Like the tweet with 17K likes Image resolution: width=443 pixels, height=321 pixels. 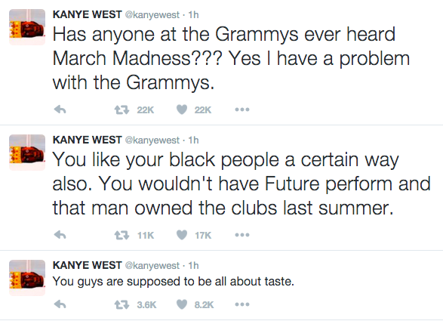tap(182, 235)
